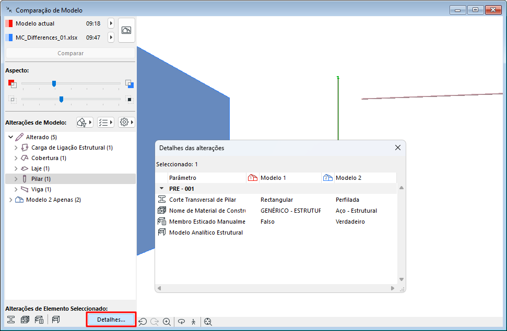Screen dimensions: 507x331
Task: Click the structural analytical model icon in bottom bar
Action: pos(56,320)
